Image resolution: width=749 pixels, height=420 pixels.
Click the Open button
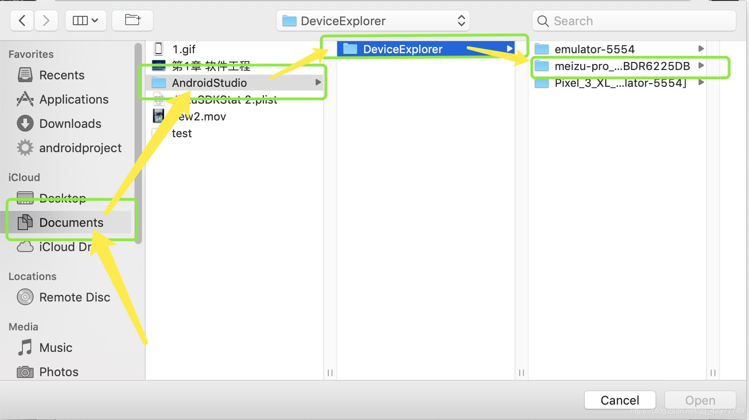(x=700, y=400)
